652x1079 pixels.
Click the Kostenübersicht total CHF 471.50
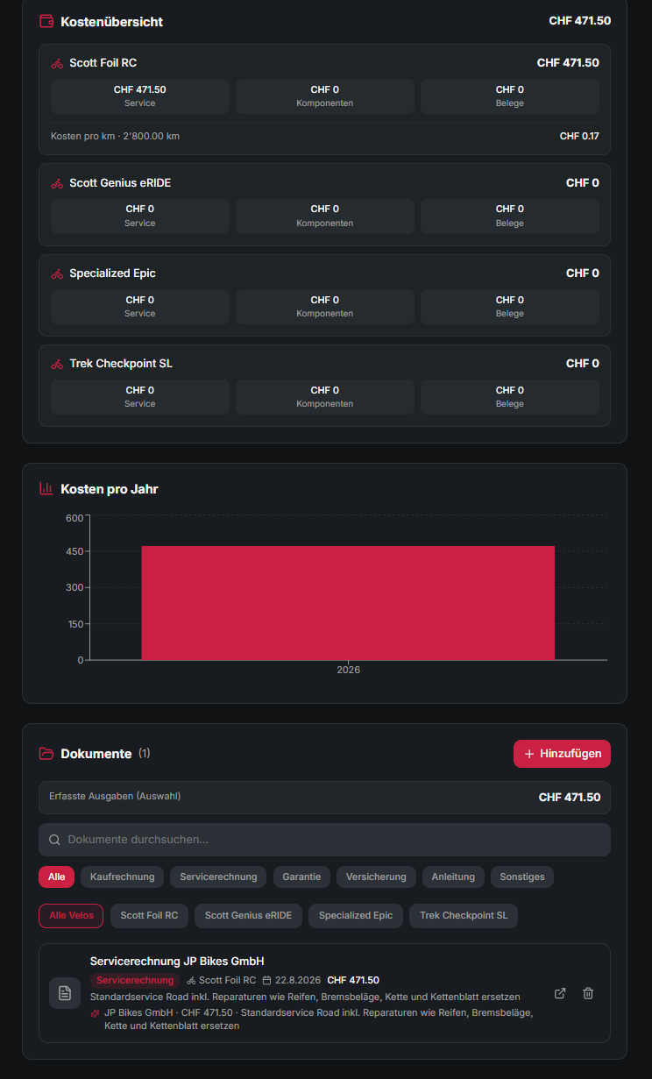[580, 21]
